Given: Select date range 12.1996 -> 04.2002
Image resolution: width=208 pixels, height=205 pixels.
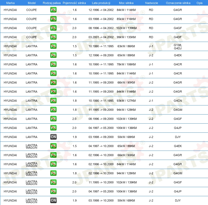Looking at the screenshot, I should click(101, 10).
